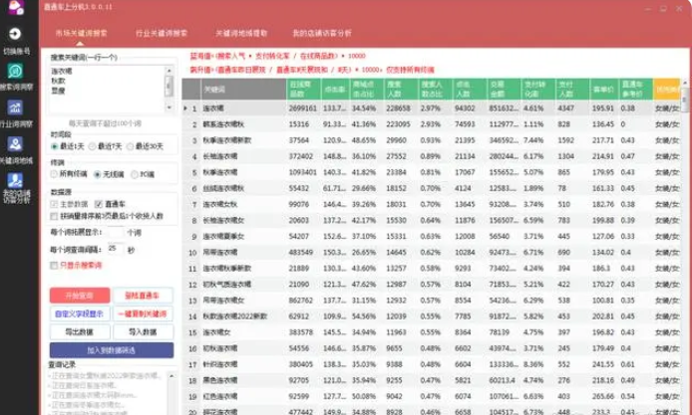Viewport: 692px width, 415px height.
Task: Toggle the red 只显示搜索词 checkbox
Action: point(54,265)
